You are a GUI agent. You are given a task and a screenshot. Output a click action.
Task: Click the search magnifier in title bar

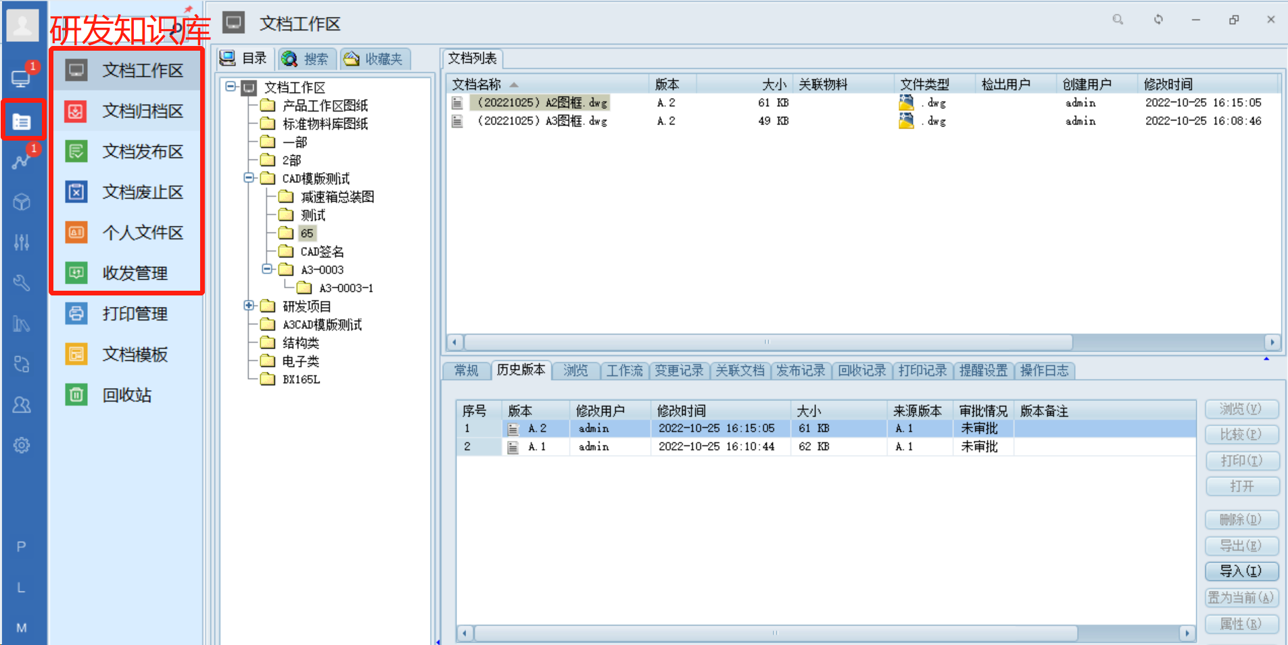click(1118, 20)
